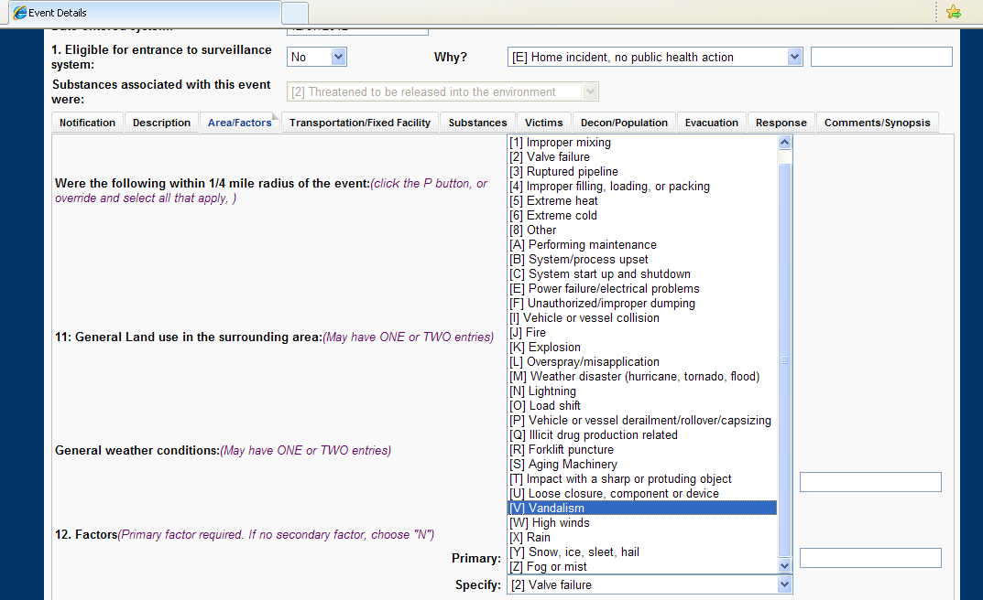Select Vandalism in the factor list
Image resolution: width=983 pixels, height=600 pixels.
[641, 509]
